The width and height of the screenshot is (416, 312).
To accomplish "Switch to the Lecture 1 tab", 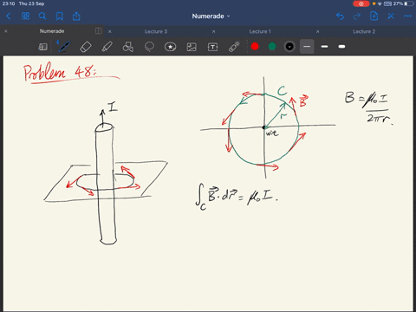I will click(x=260, y=31).
